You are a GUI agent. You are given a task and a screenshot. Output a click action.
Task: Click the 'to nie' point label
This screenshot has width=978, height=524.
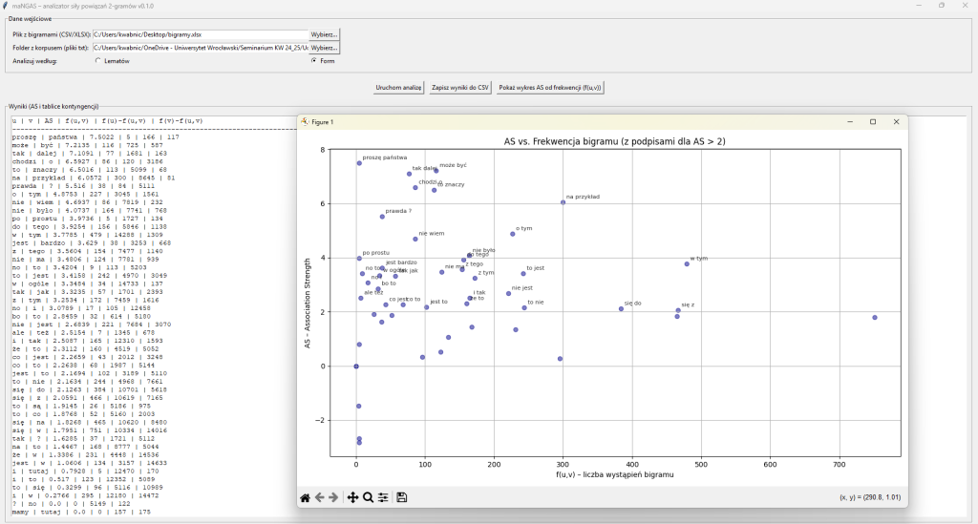coord(535,303)
